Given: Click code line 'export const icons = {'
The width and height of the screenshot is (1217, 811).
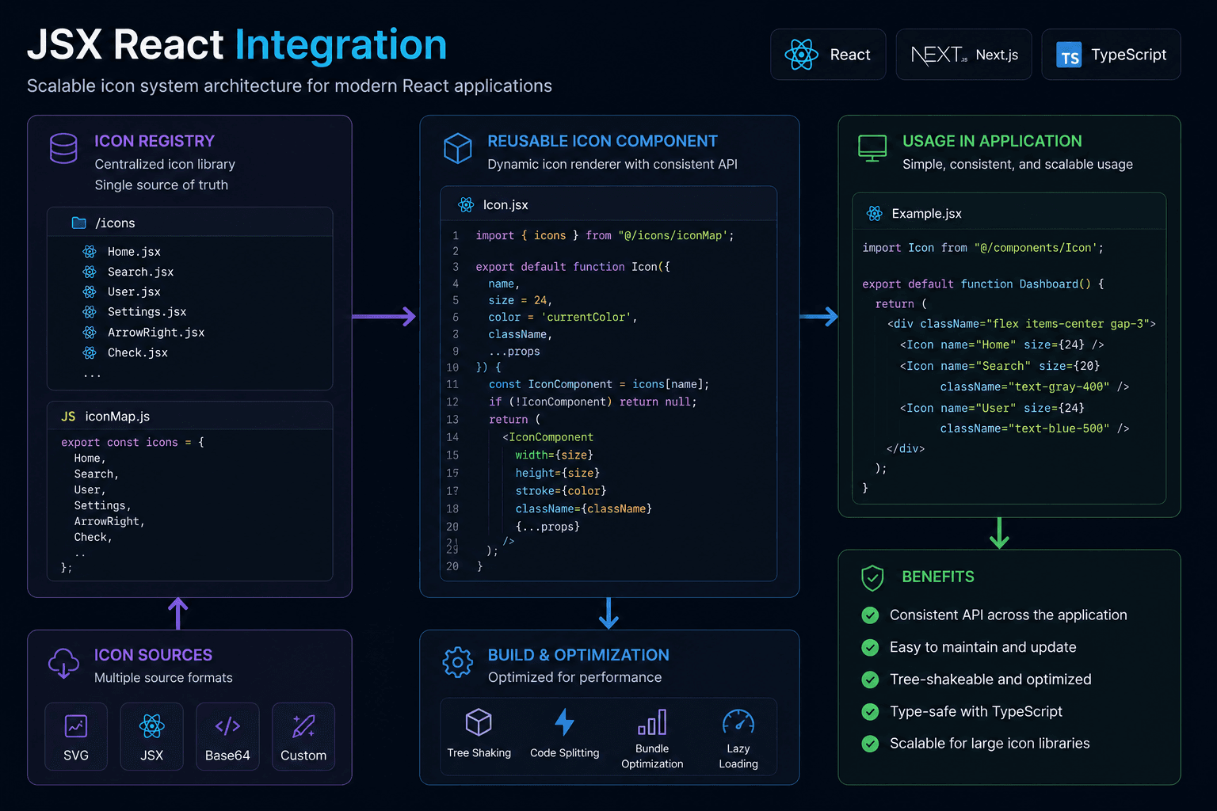Looking at the screenshot, I should point(132,443).
